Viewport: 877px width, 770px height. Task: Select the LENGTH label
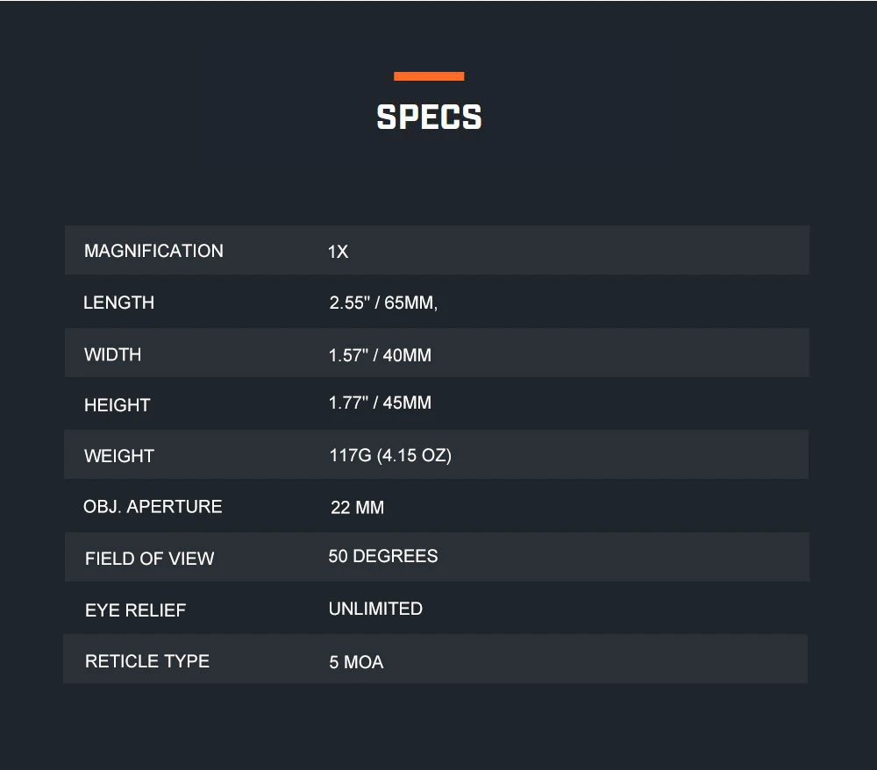click(x=118, y=303)
